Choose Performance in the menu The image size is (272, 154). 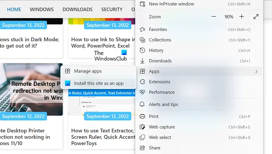199,92
